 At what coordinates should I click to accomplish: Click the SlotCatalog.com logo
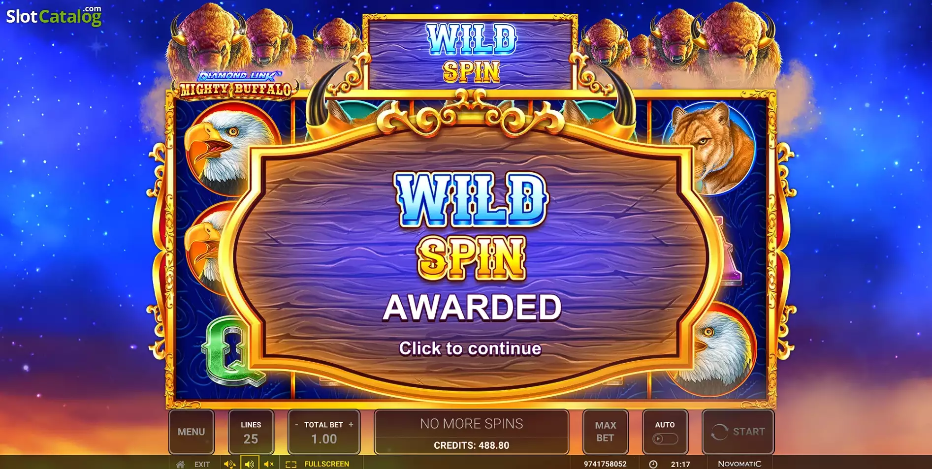coord(54,16)
